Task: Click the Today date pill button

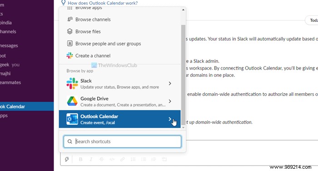Action: (x=312, y=20)
